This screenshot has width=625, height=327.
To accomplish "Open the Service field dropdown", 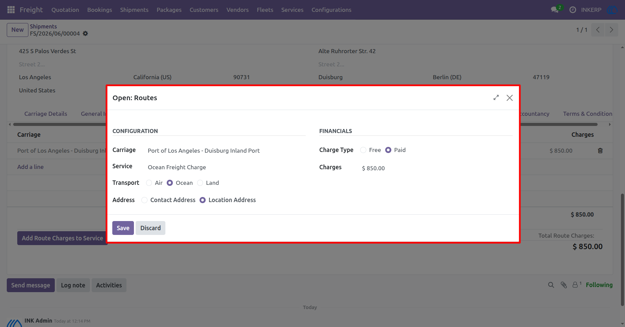I will [x=227, y=167].
